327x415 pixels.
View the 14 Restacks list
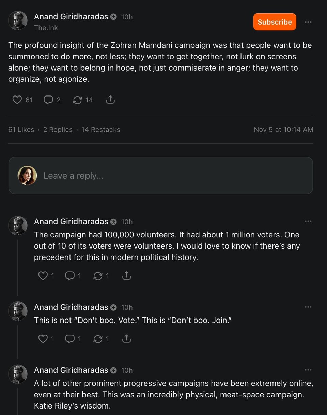pyautogui.click(x=100, y=129)
